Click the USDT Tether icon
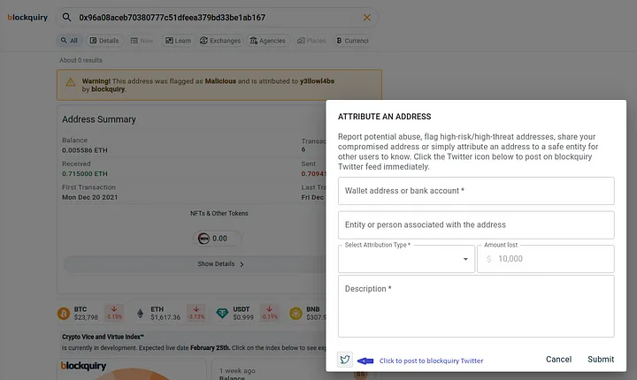 tap(222, 314)
